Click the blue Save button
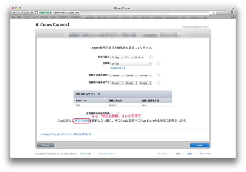 click(x=200, y=145)
